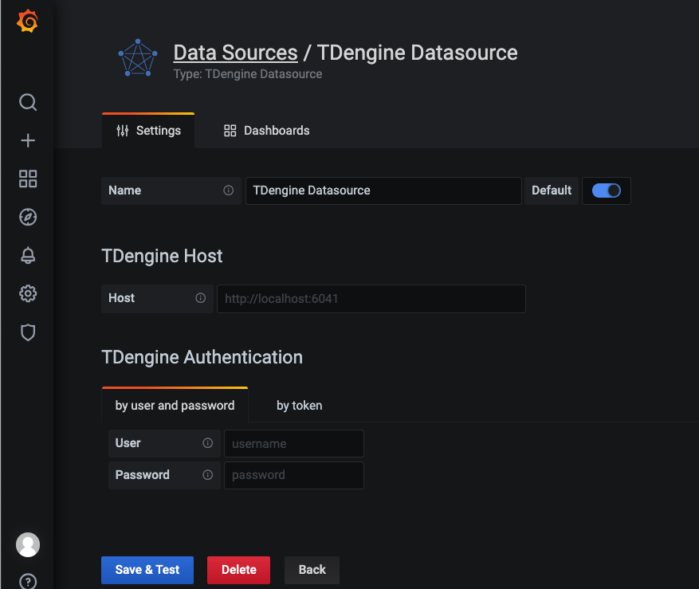Open the Configuration gear icon
This screenshot has height=589, width=699.
[x=28, y=294]
